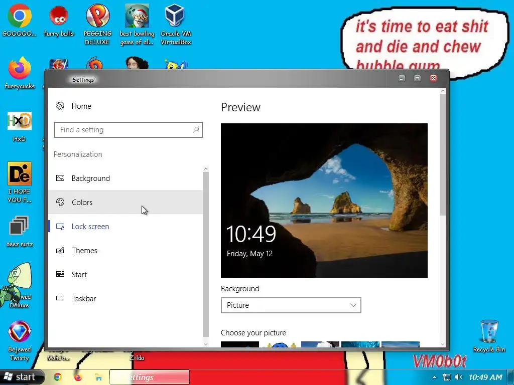Go to Settings Home via gear icon
The width and height of the screenshot is (514, 385).
click(60, 106)
